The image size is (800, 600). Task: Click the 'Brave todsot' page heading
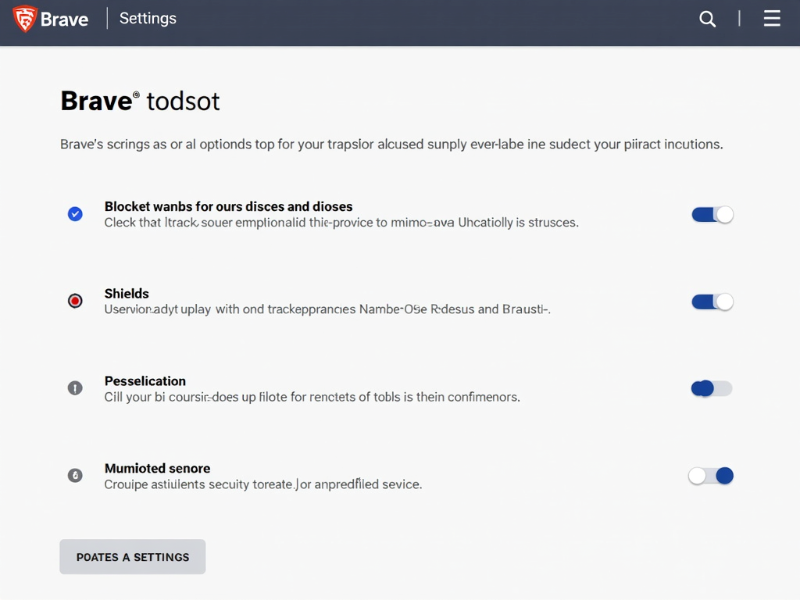pyautogui.click(x=141, y=101)
